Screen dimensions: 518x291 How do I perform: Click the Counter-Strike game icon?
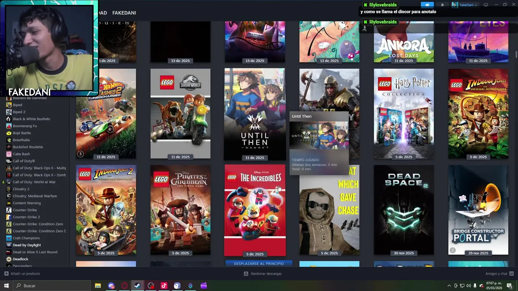[x=9, y=210]
